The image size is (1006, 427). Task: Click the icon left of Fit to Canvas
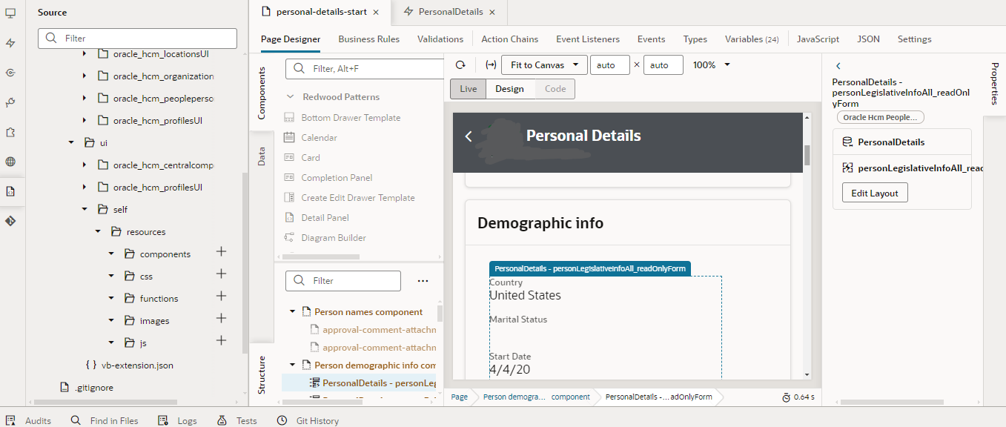[490, 65]
